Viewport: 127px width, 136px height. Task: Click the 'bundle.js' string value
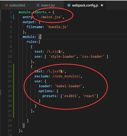(x=57, y=27)
